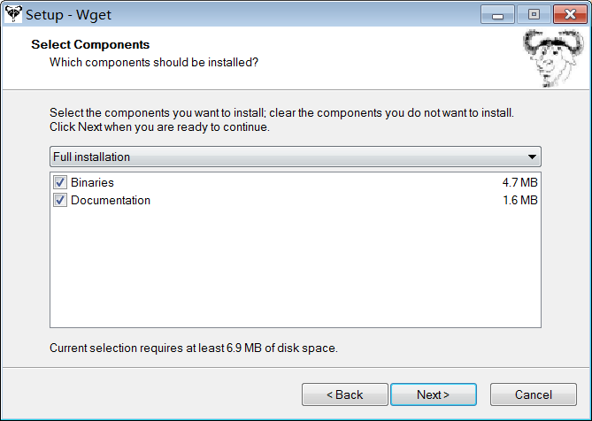Uncheck the Binaries checkbox
The height and width of the screenshot is (421, 592).
click(59, 182)
